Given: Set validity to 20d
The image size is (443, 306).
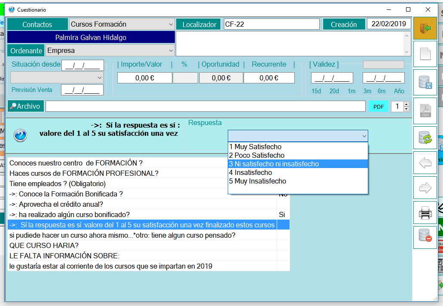Looking at the screenshot, I should coord(334,91).
